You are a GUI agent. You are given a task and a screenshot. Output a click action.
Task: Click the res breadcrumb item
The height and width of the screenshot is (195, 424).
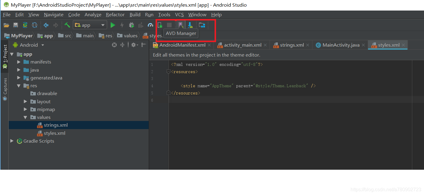click(106, 36)
